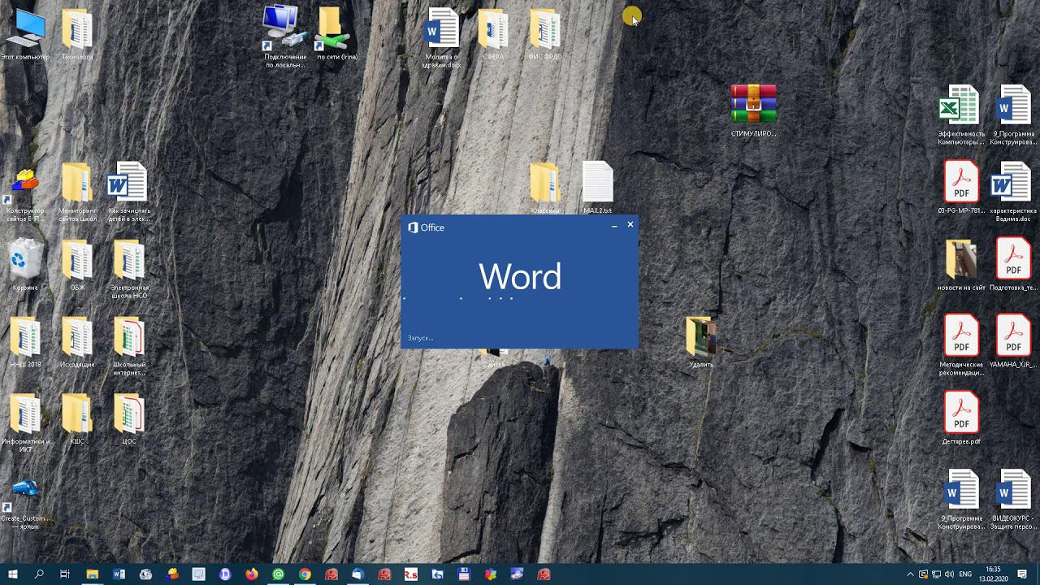Select the 'Информатики и ИКТ' folder
The height and width of the screenshot is (585, 1040).
(25, 423)
